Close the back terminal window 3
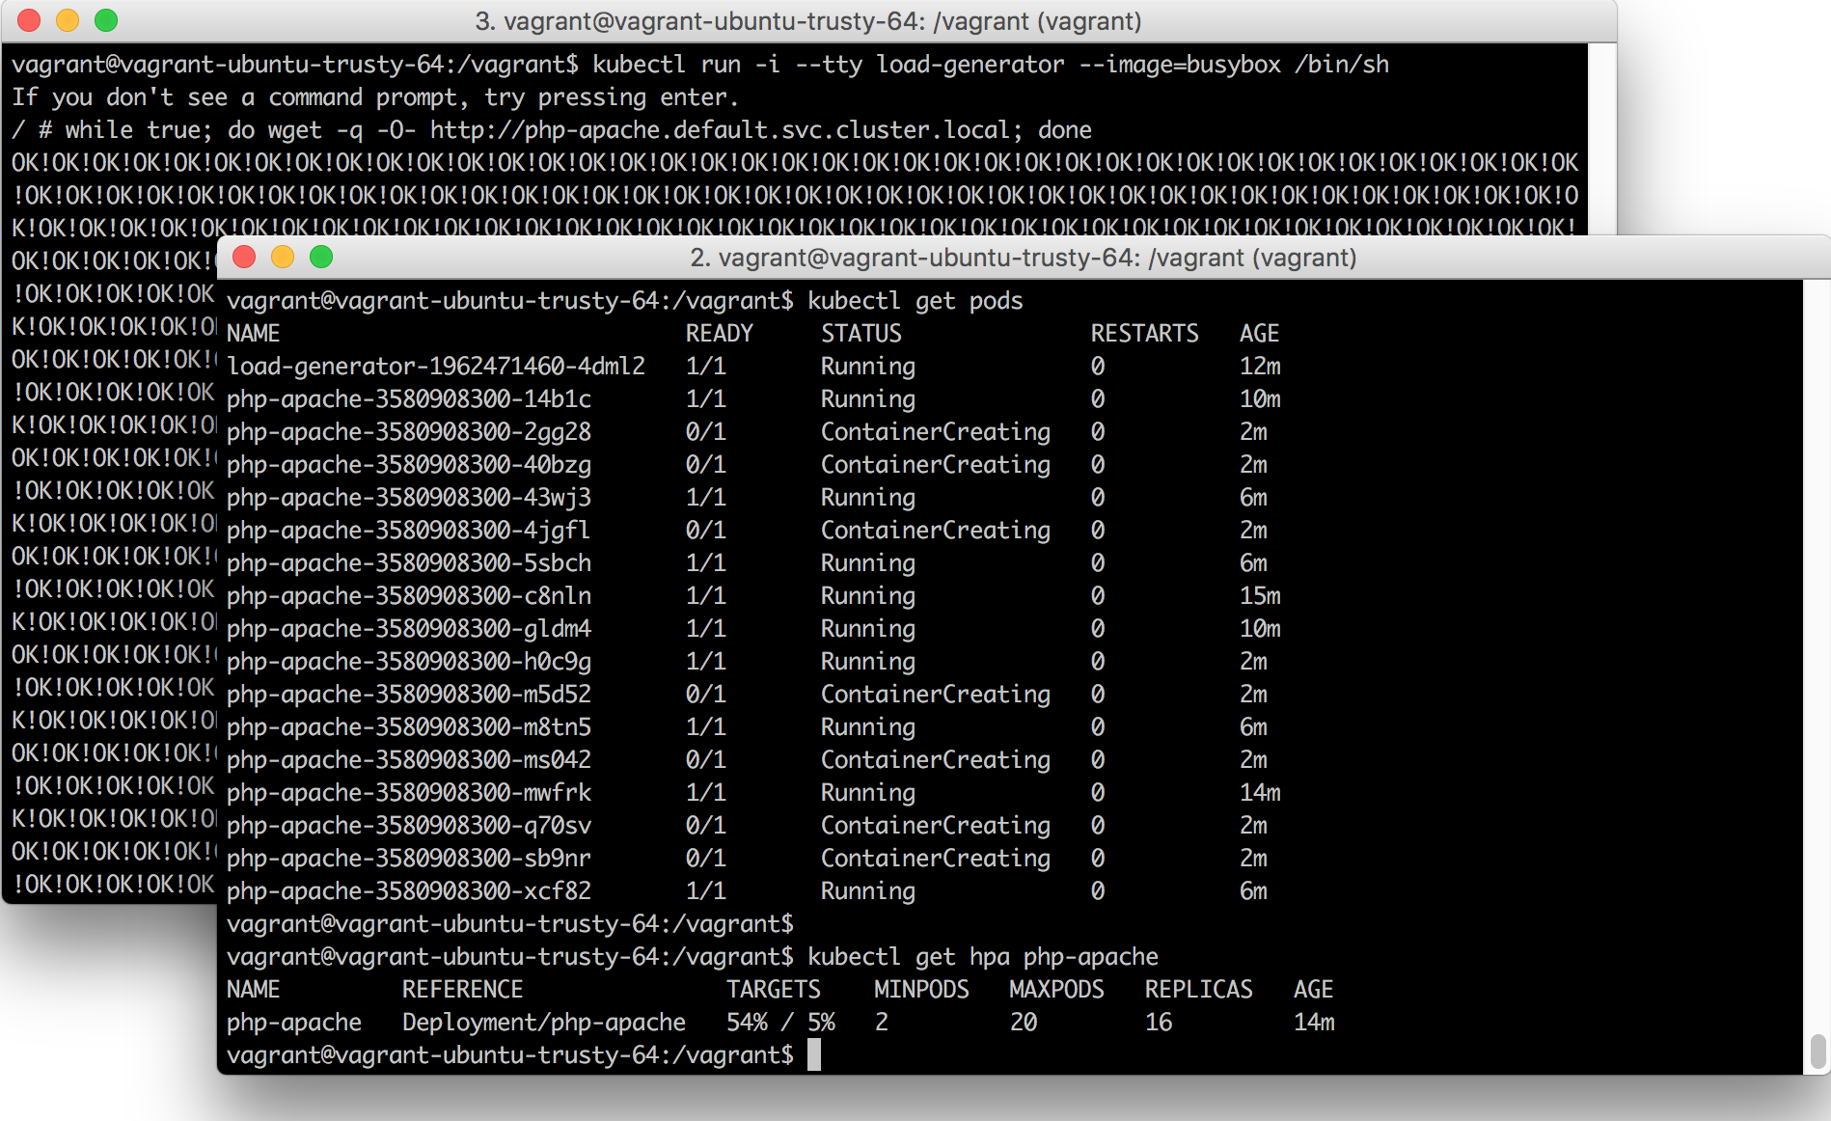The height and width of the screenshot is (1121, 1831). [29, 20]
